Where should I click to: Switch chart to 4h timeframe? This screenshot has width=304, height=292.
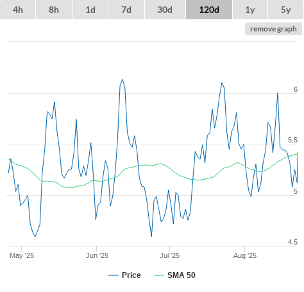tap(17, 10)
